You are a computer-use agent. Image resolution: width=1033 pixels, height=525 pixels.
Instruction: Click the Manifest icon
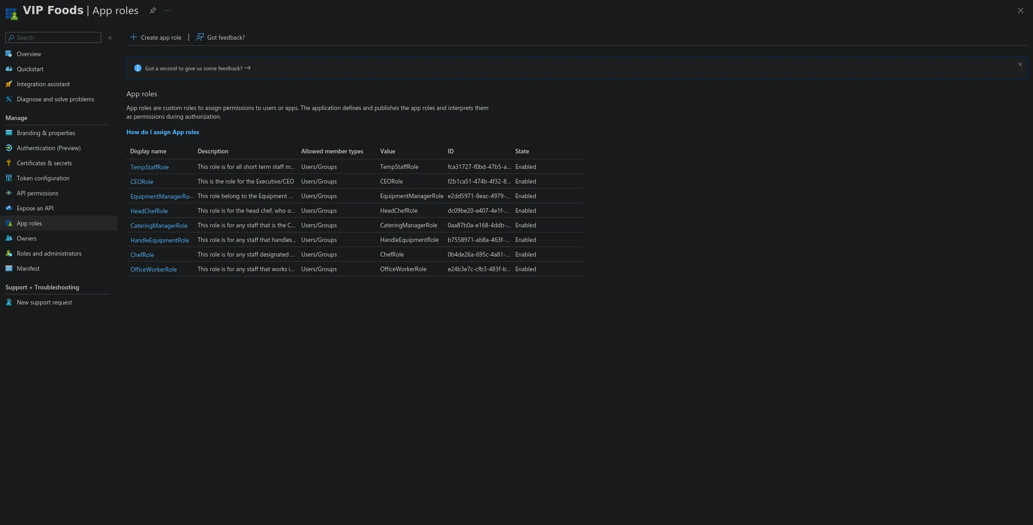click(9, 268)
